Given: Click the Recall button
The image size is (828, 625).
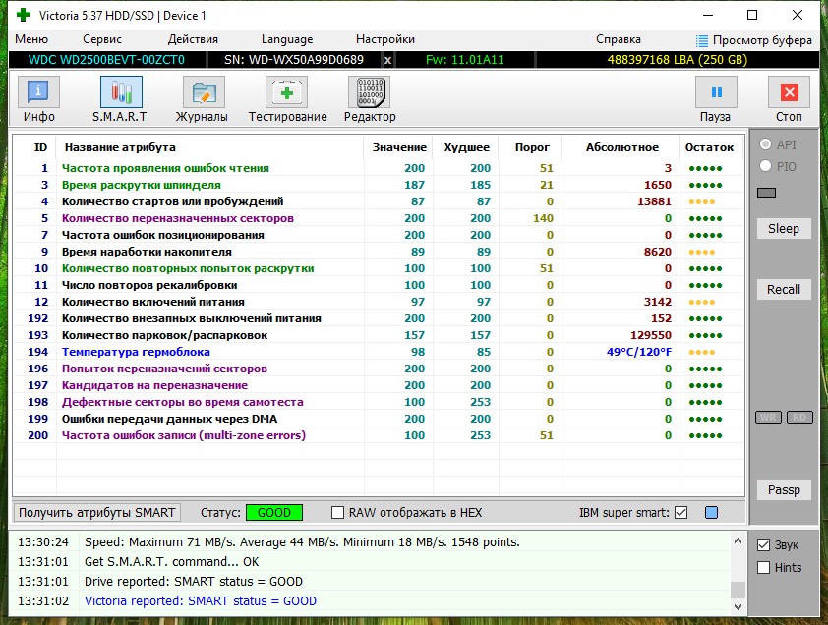Looking at the screenshot, I should 784,289.
